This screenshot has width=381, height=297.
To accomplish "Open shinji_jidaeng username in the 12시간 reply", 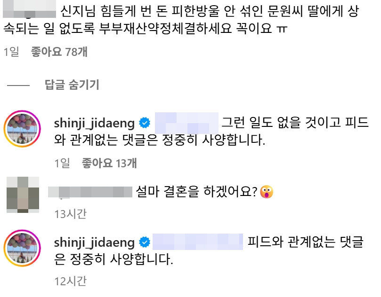I will tap(96, 242).
